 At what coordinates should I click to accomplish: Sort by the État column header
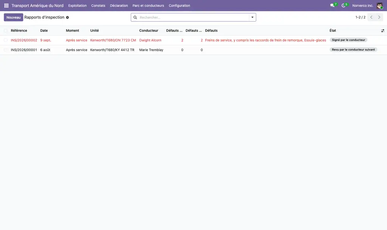(333, 31)
